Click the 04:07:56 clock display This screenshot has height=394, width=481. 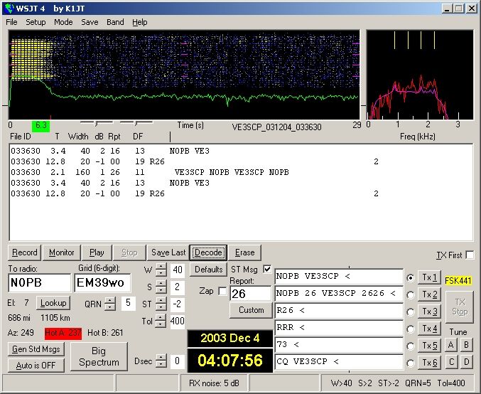coord(230,360)
